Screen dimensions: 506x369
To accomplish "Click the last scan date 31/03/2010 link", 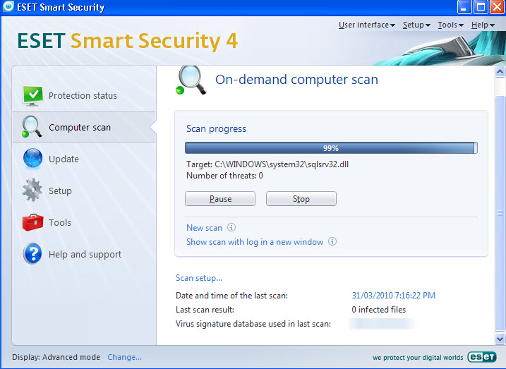I will pos(393,296).
